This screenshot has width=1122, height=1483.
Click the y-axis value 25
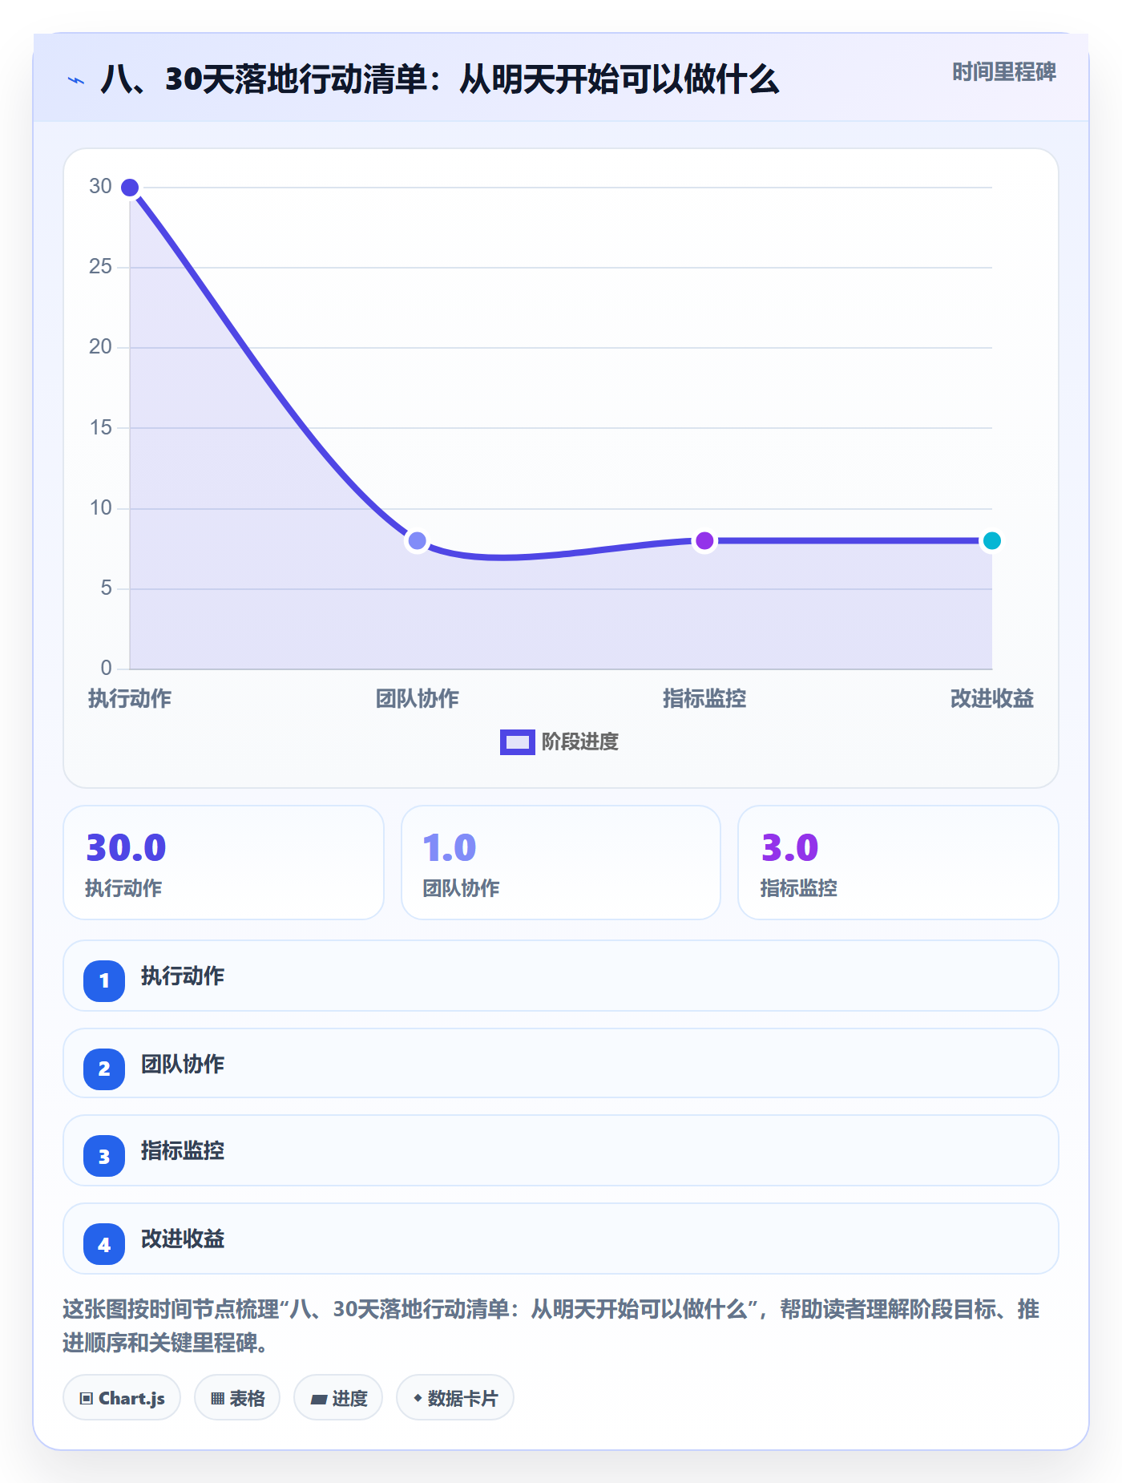point(100,266)
